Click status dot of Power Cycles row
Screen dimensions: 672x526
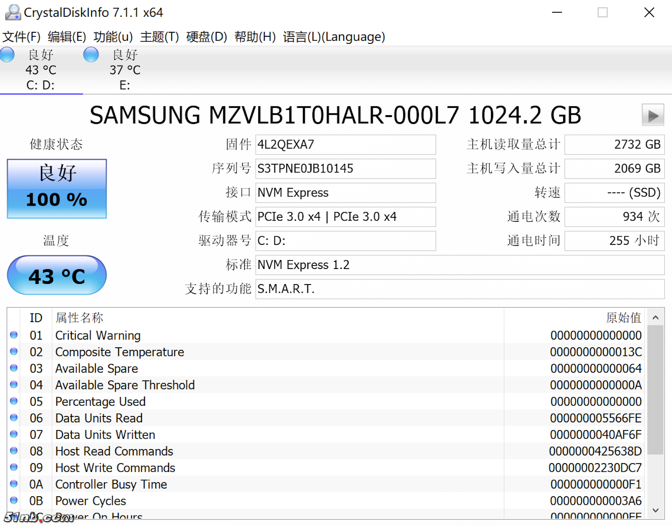pyautogui.click(x=14, y=500)
